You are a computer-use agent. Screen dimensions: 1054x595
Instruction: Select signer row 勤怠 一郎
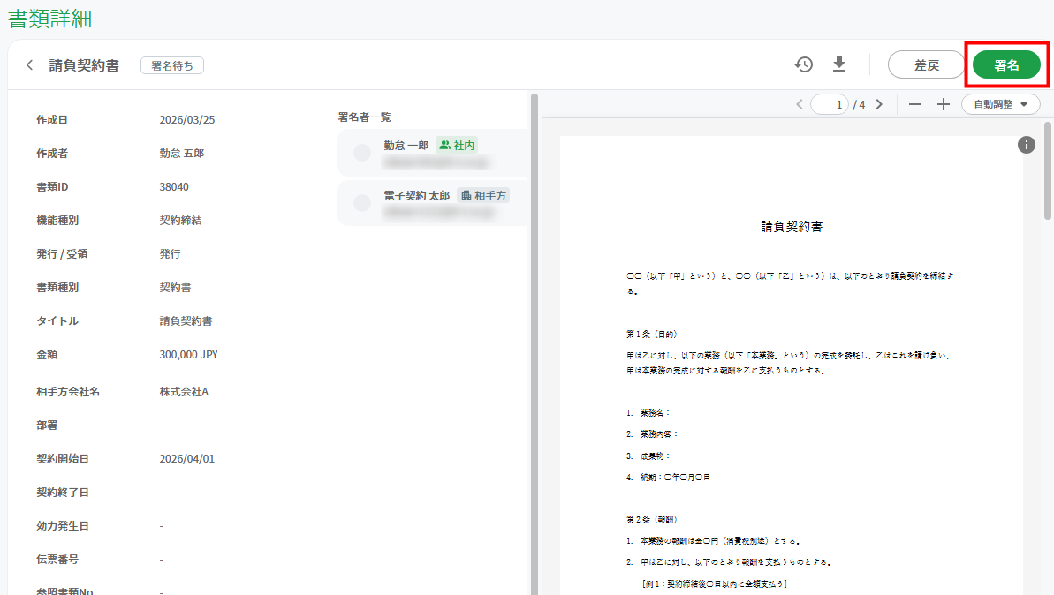coord(434,153)
